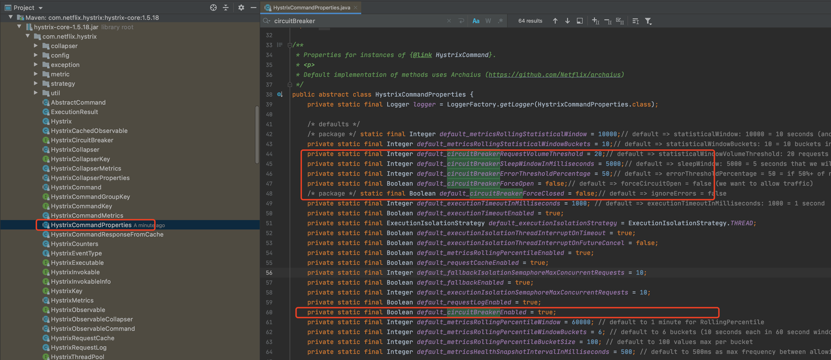Select ExecutionResult class in tree

74,112
